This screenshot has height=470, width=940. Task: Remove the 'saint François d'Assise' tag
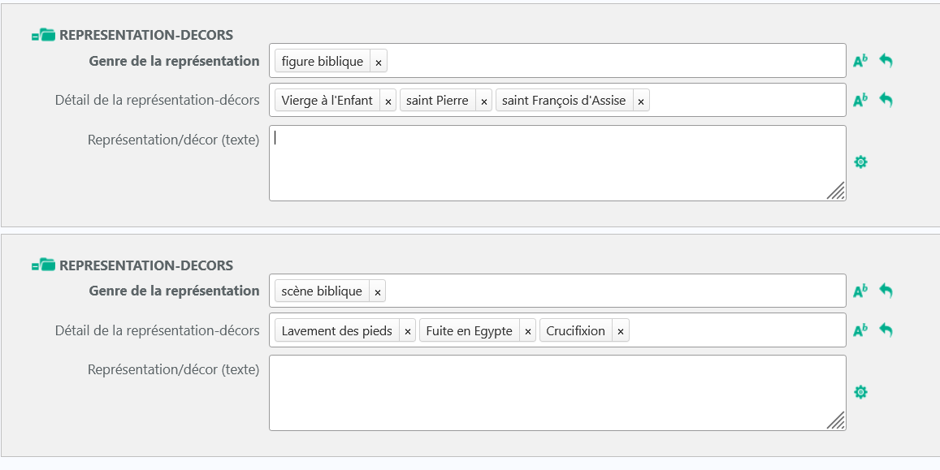[641, 101]
